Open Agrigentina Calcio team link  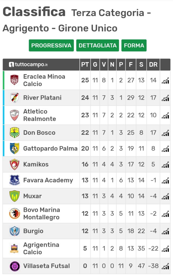click(41, 248)
